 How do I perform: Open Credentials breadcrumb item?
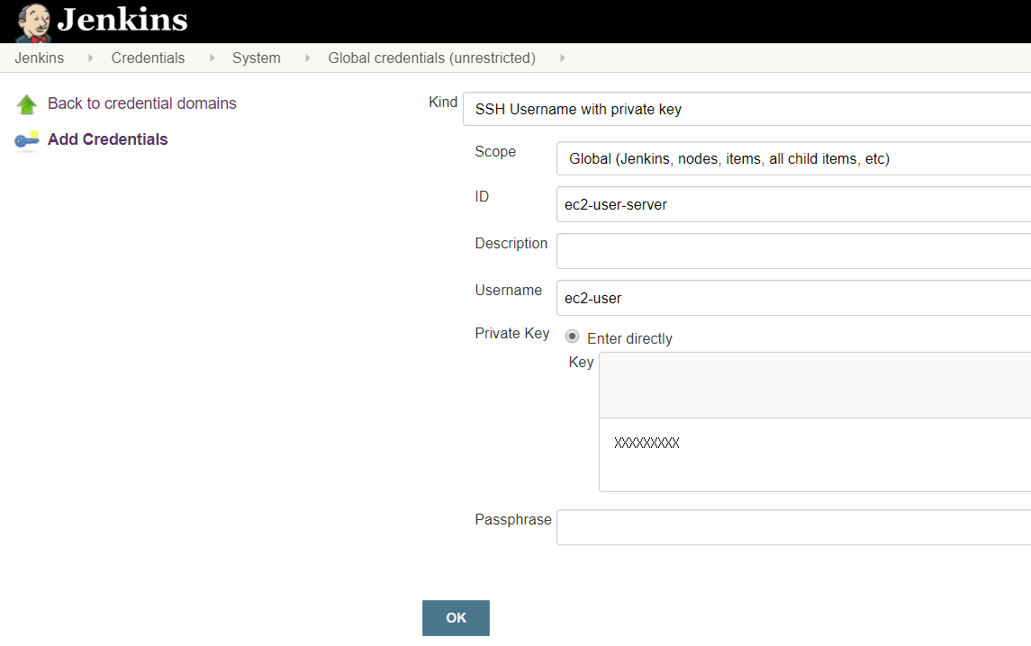click(x=148, y=58)
